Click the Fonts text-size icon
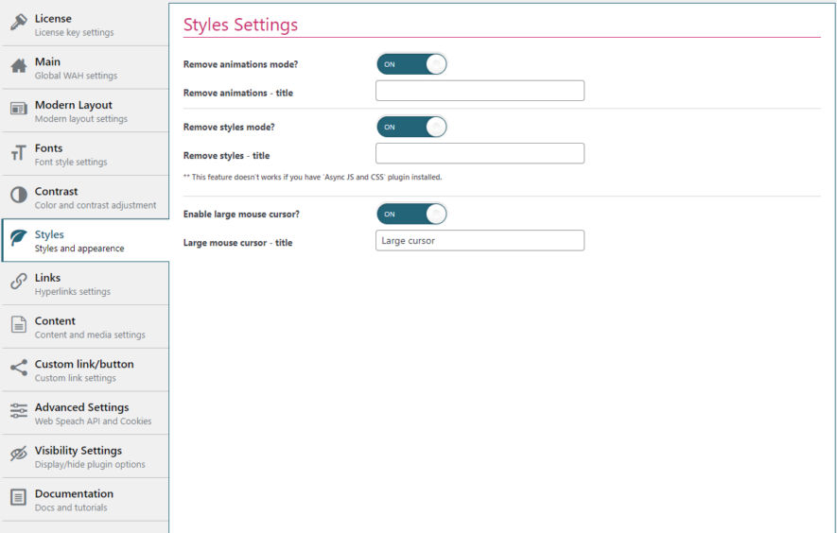837x533 pixels. (x=19, y=152)
